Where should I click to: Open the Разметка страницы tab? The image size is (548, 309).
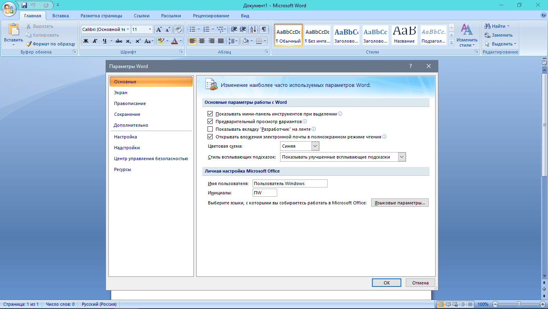101,16
